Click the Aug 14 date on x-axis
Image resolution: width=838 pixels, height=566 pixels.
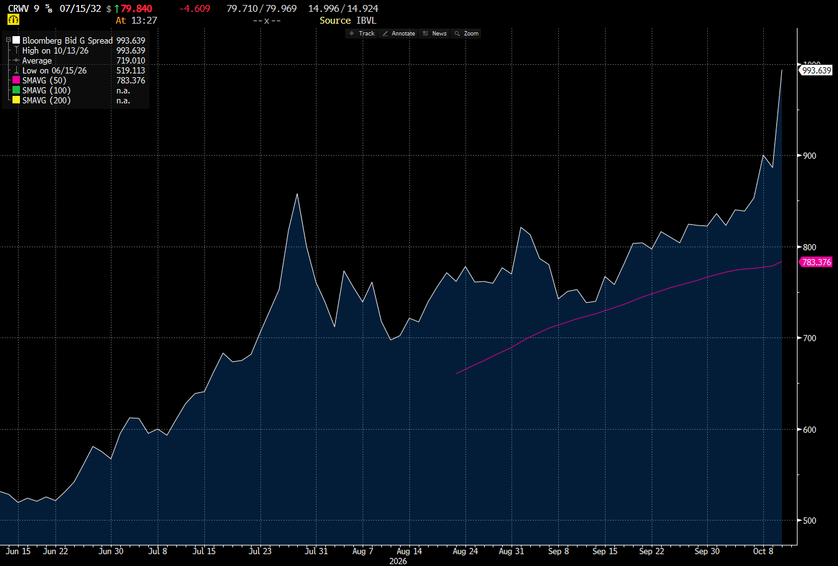[x=409, y=551]
